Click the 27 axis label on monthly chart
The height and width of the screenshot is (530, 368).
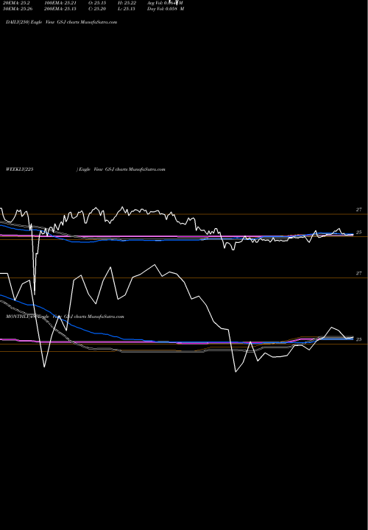358,273
